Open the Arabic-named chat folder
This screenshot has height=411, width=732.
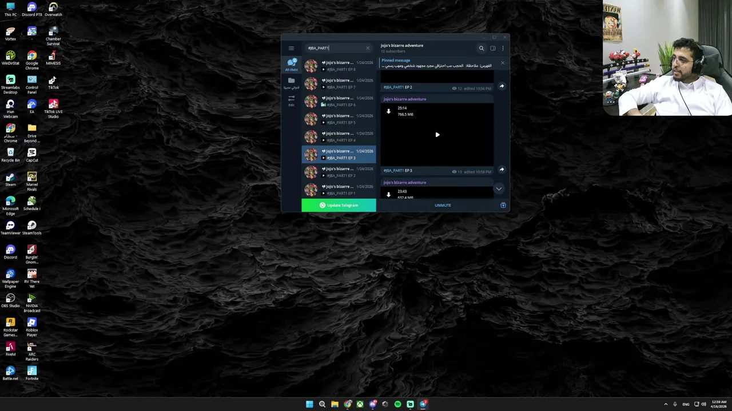(x=291, y=83)
